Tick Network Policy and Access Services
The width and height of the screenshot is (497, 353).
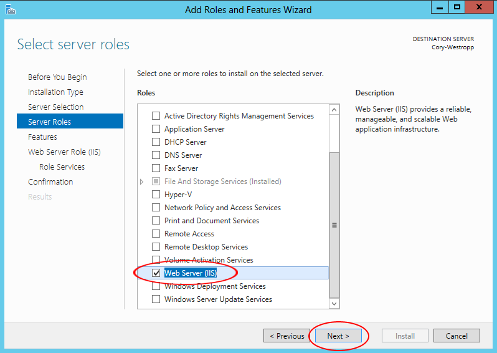coord(156,208)
